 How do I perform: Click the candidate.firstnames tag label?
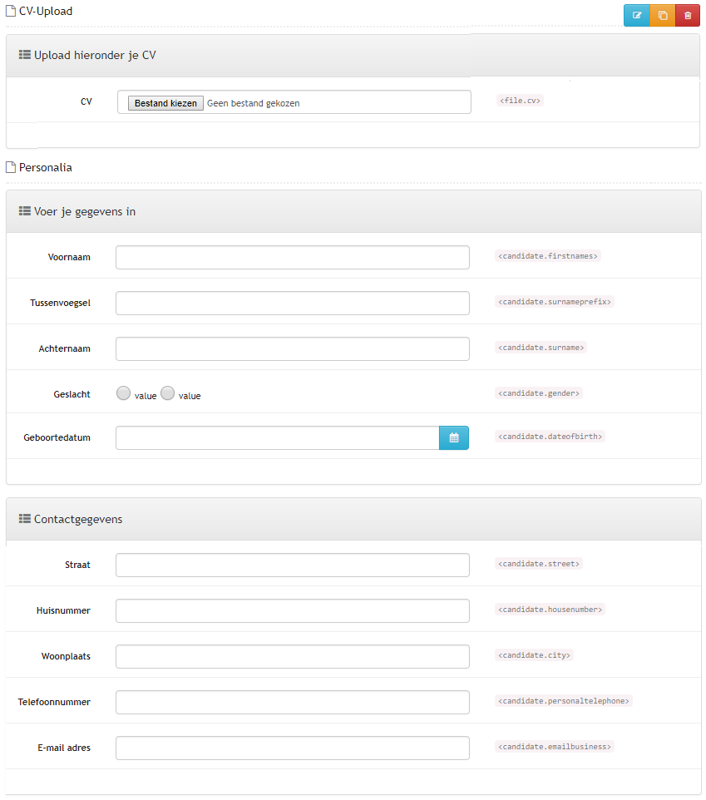548,256
